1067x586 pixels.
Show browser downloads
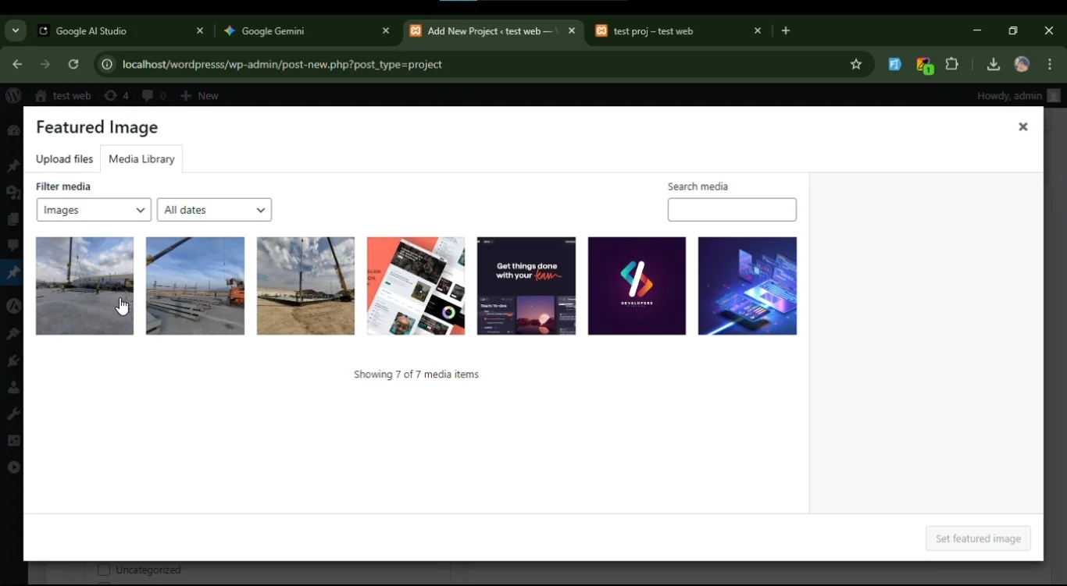click(994, 65)
